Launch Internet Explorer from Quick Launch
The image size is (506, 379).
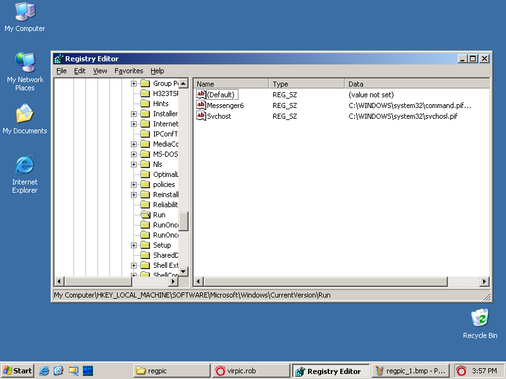click(44, 371)
